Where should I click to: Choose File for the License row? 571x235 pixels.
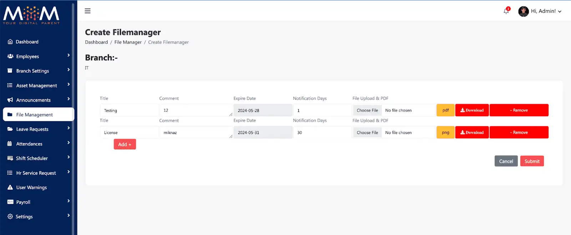click(367, 133)
